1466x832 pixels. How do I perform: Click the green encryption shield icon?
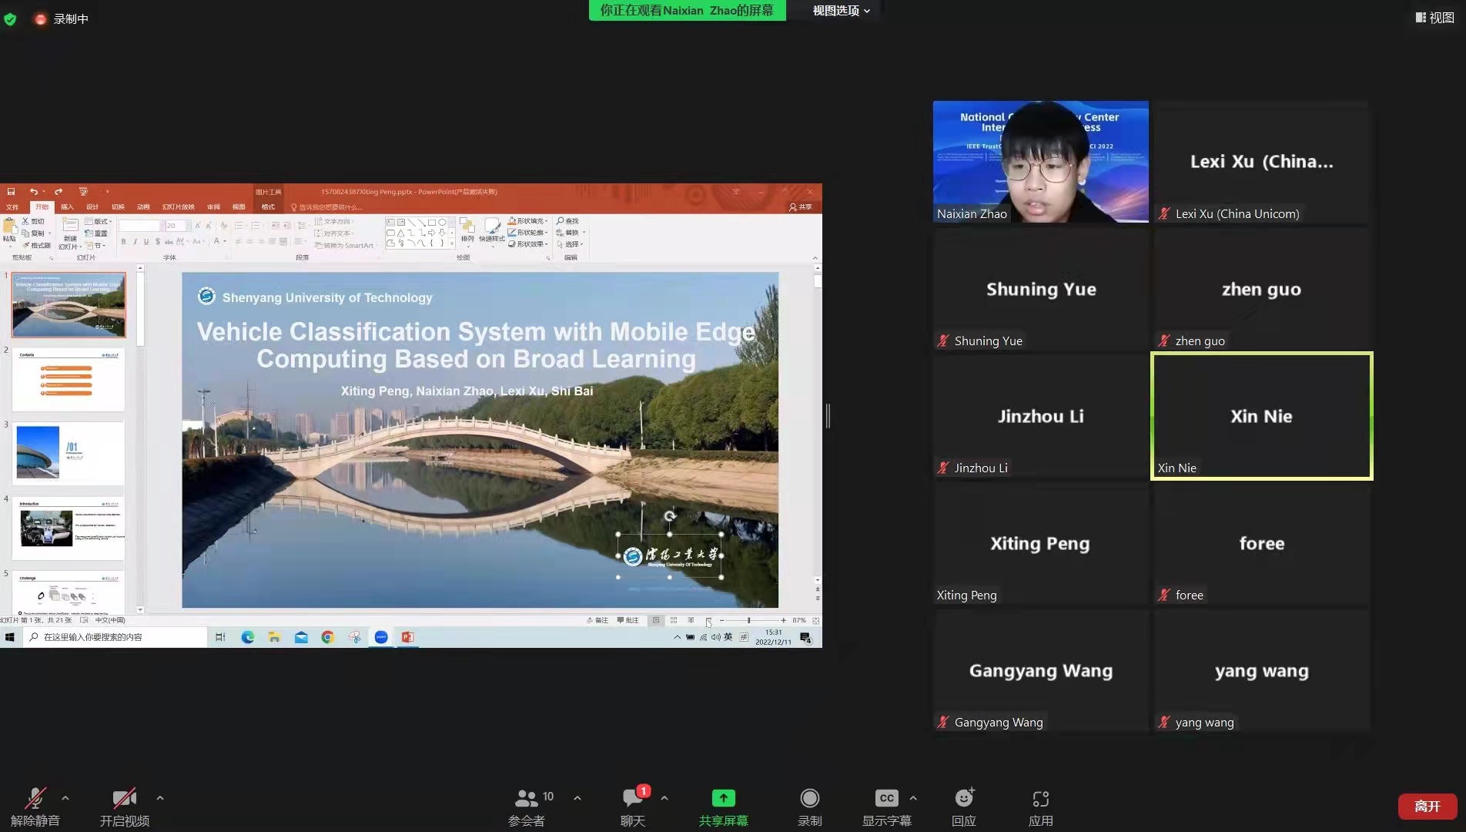click(10, 19)
